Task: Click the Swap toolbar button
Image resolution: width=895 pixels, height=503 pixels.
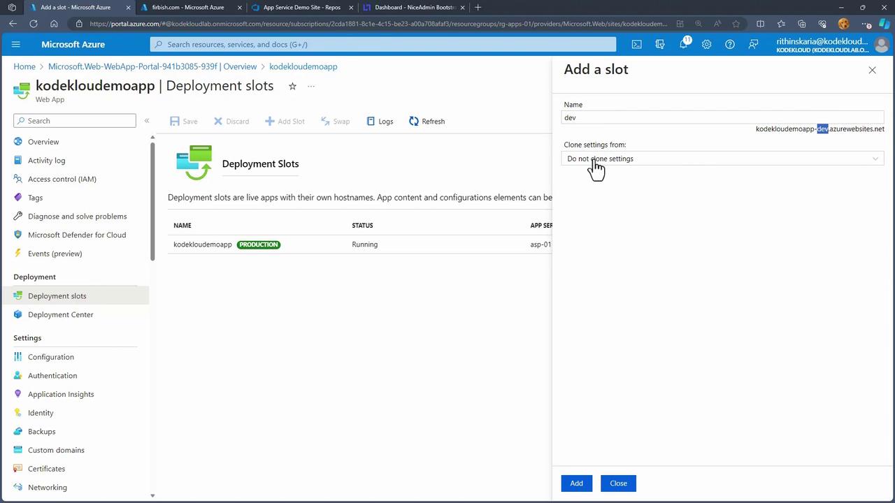Action: (335, 121)
